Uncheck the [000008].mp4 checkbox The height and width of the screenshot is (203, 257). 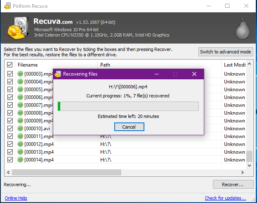pos(10,113)
